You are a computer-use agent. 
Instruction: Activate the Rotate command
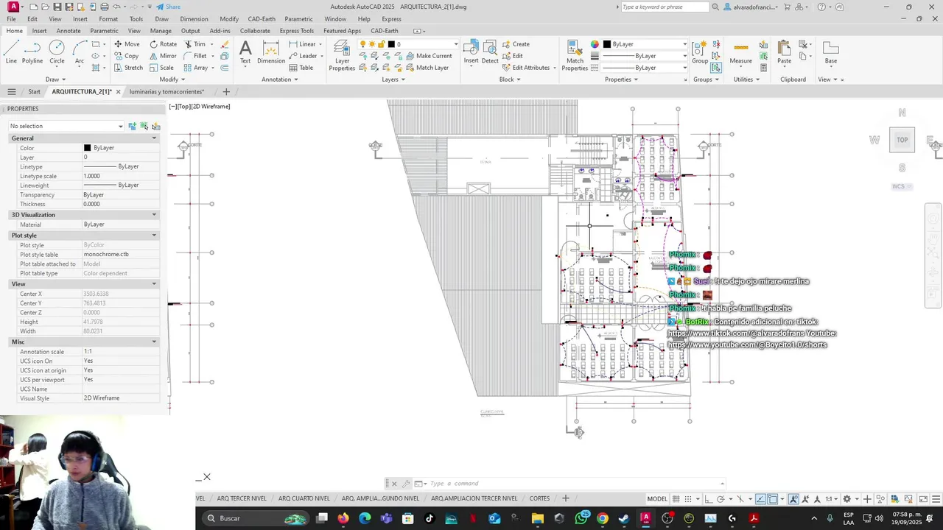[x=163, y=44]
